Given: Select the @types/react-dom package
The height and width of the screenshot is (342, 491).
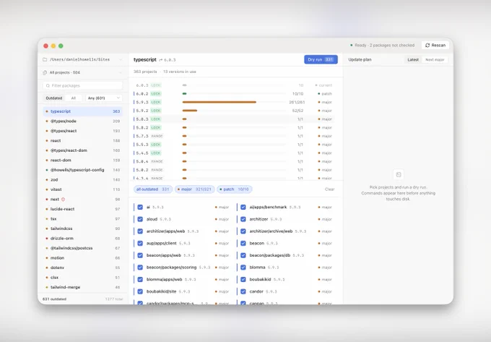Looking at the screenshot, I should 82,150.
